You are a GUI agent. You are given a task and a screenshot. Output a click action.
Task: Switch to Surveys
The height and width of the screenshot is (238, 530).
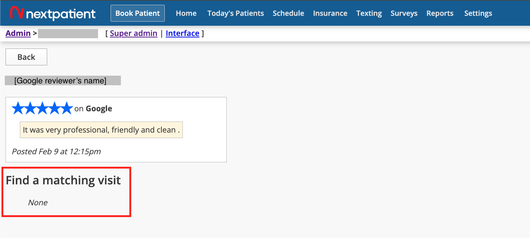pos(404,13)
